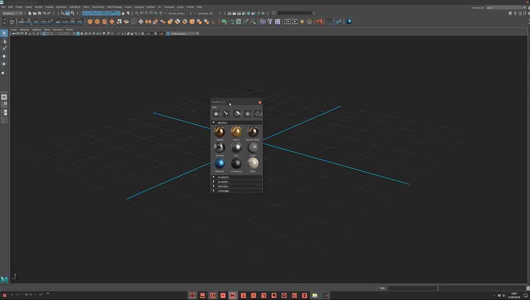
Task: Click the Copper material thumbnail
Action: pyautogui.click(x=220, y=131)
